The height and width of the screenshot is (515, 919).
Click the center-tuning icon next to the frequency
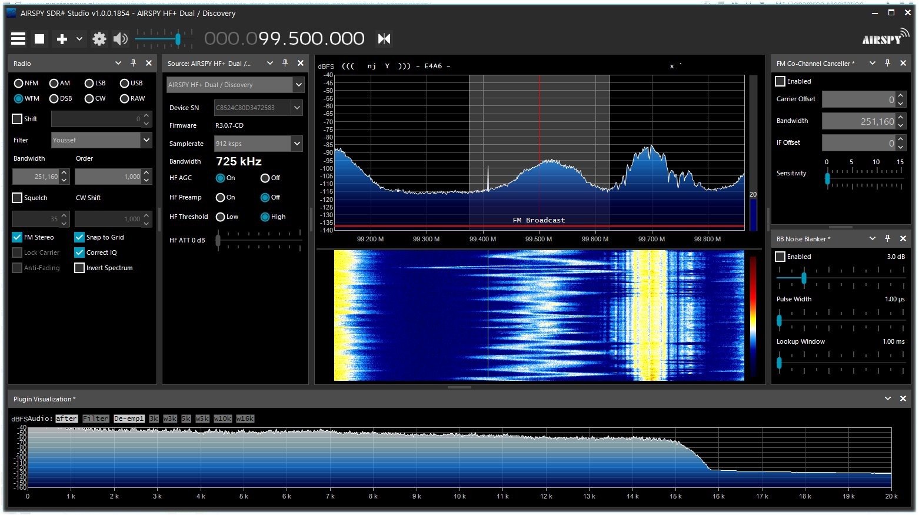point(384,39)
